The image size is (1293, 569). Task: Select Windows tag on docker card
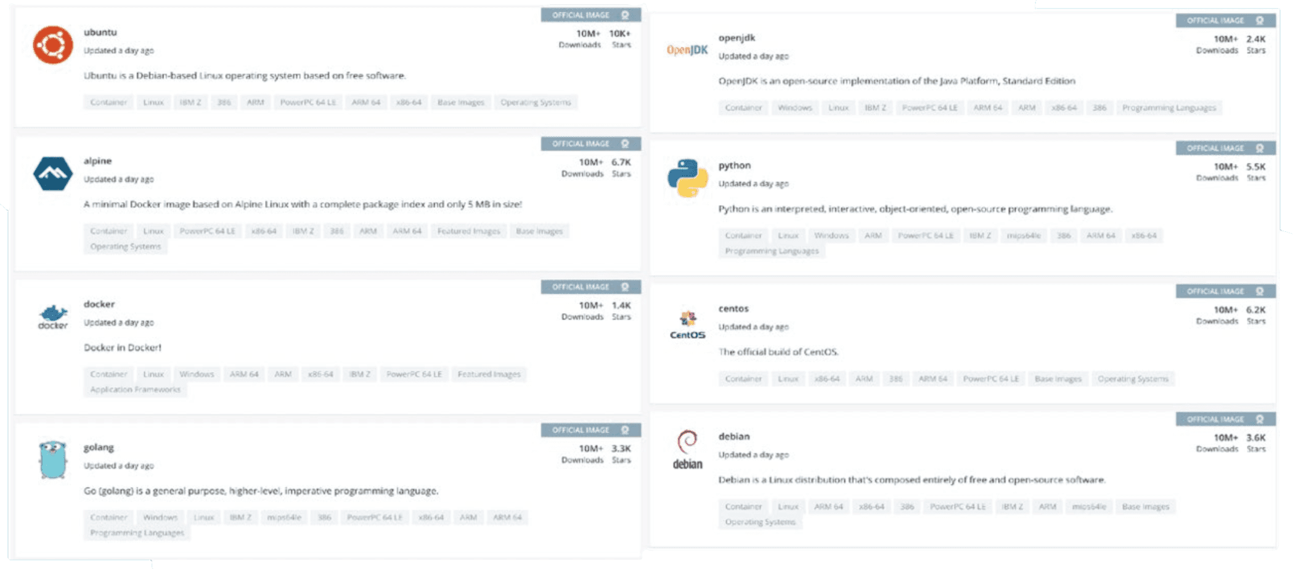(x=196, y=374)
